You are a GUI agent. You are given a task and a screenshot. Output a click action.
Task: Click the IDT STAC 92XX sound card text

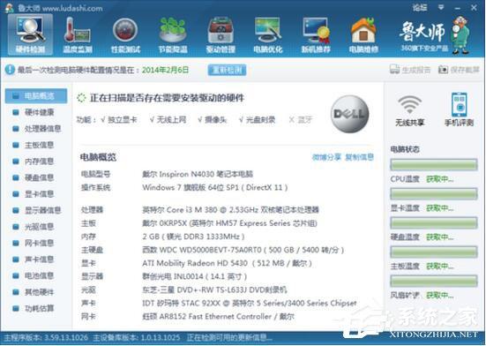pos(250,304)
